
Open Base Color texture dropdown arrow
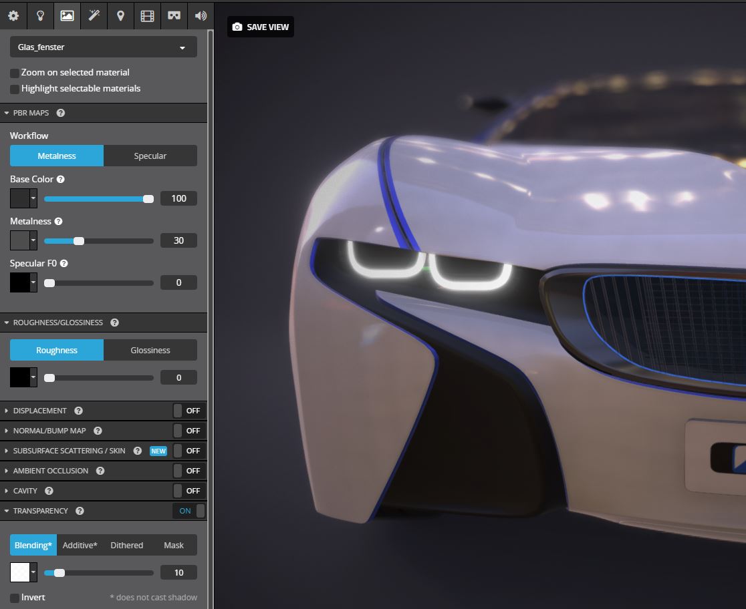(x=33, y=198)
